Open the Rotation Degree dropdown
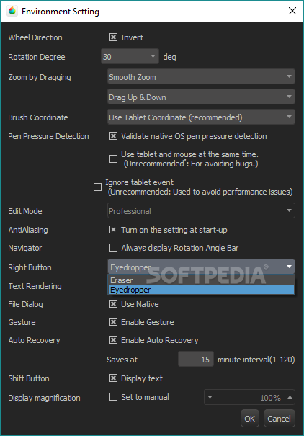 (130, 57)
